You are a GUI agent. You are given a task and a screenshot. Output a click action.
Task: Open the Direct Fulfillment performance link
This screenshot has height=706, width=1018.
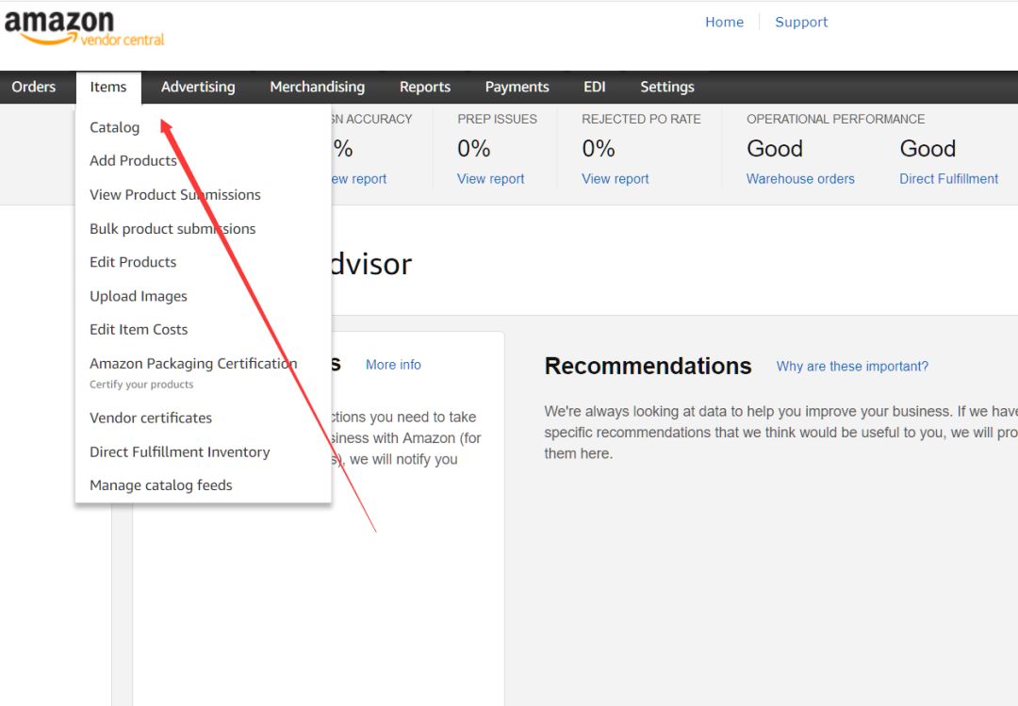click(x=948, y=178)
